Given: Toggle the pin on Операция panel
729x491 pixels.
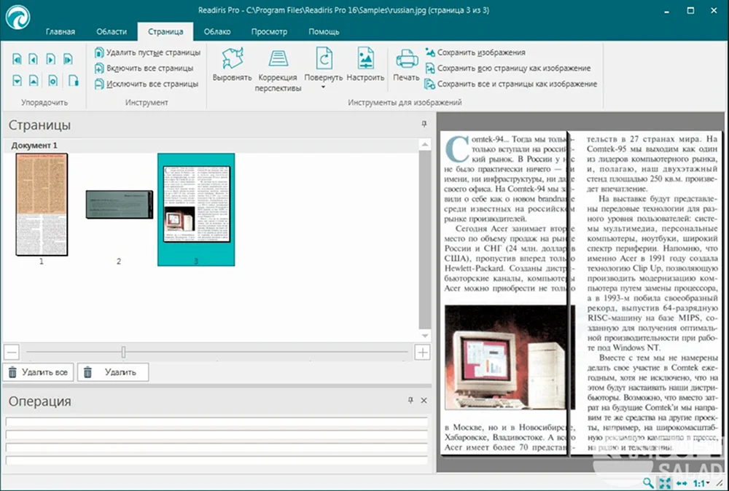Looking at the screenshot, I should pos(410,400).
